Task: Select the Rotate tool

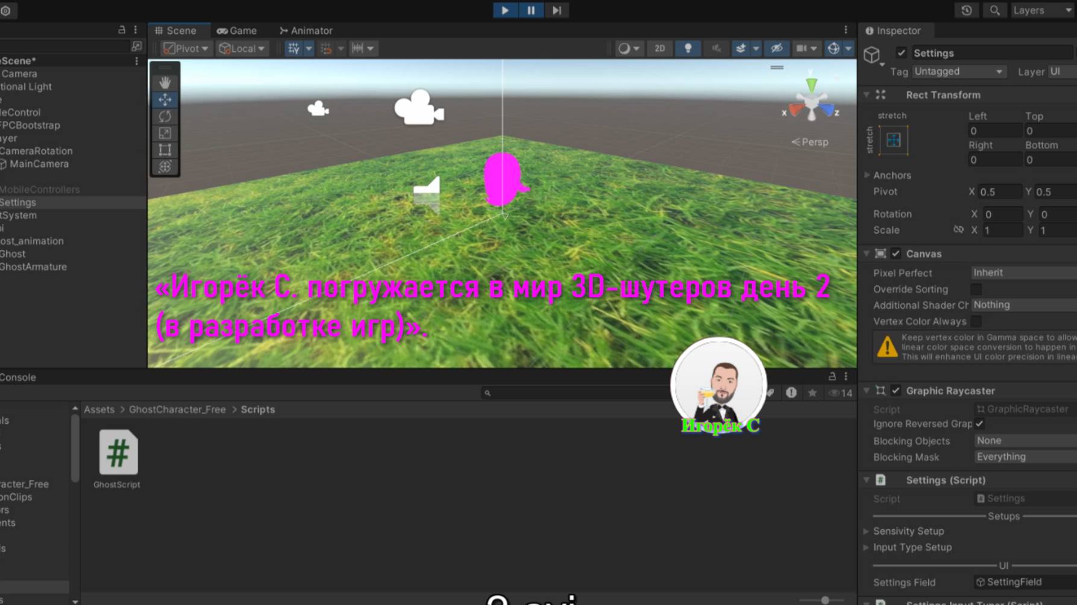Action: (165, 117)
